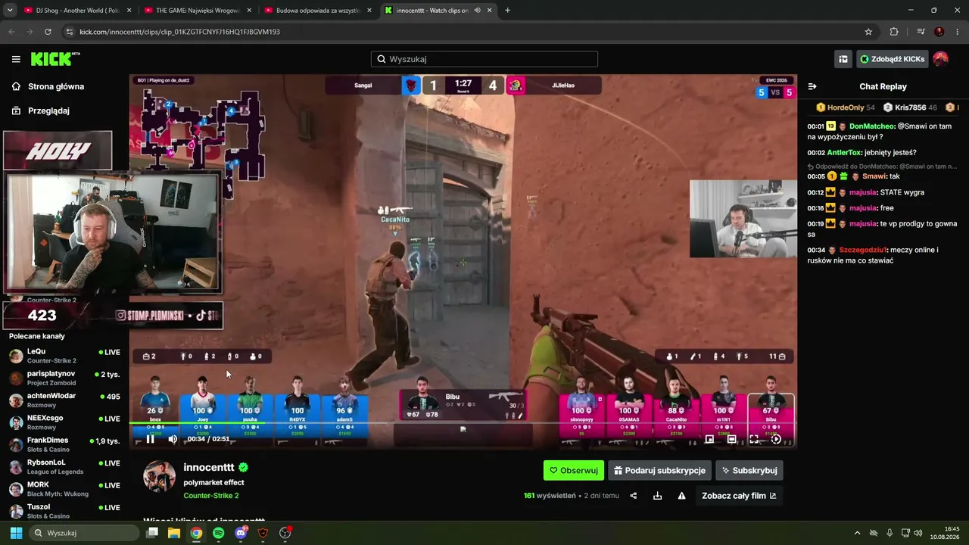
Task: Switch to the THE GAME browser tab
Action: tap(198, 11)
